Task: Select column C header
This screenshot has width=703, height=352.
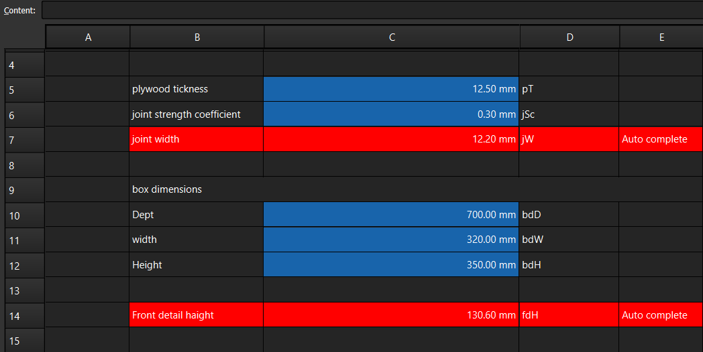Action: point(392,38)
